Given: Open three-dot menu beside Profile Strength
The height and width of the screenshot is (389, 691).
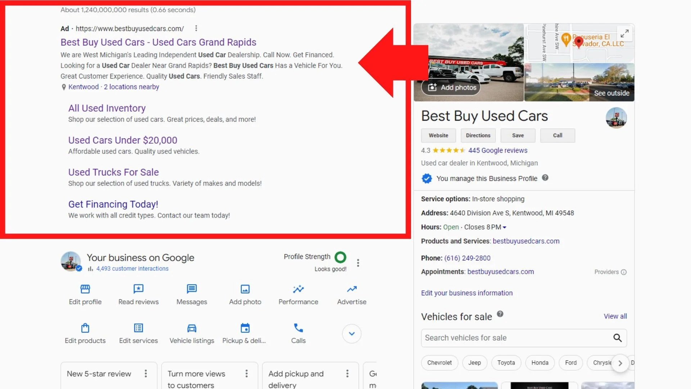Looking at the screenshot, I should 358,263.
